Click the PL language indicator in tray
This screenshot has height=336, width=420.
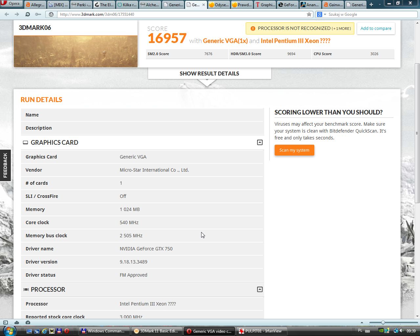click(x=360, y=331)
